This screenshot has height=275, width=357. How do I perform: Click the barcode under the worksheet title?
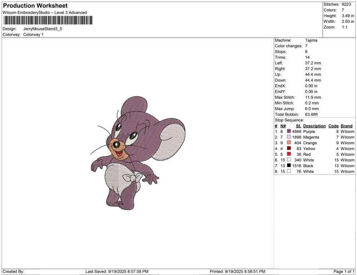[x=48, y=20]
